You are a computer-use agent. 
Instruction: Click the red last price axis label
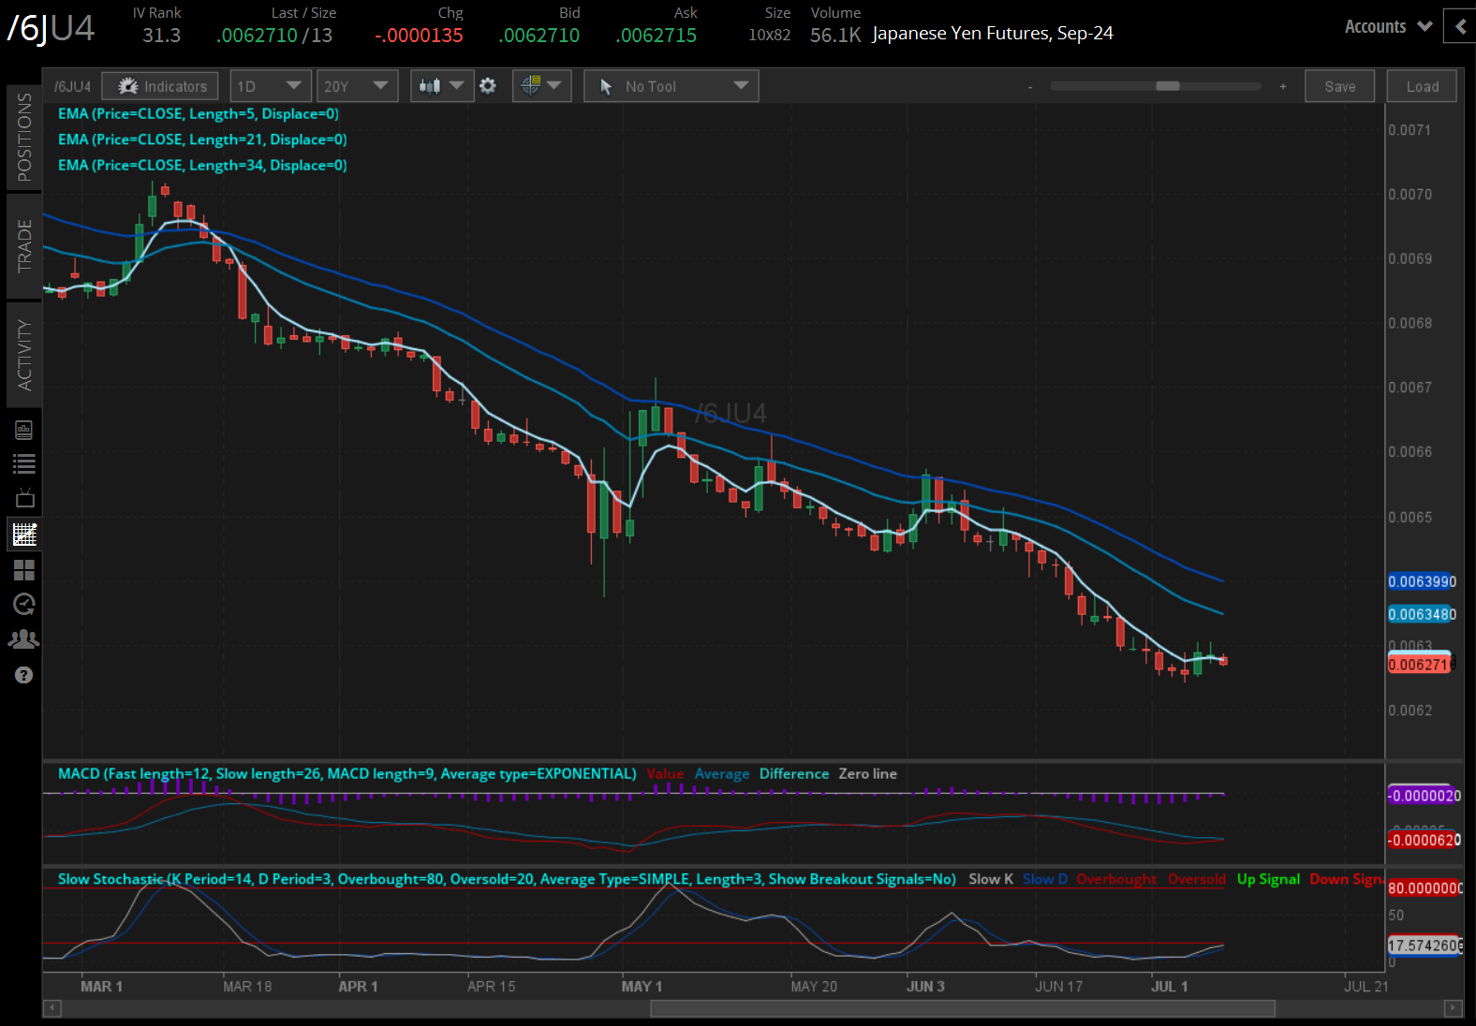[1420, 665]
